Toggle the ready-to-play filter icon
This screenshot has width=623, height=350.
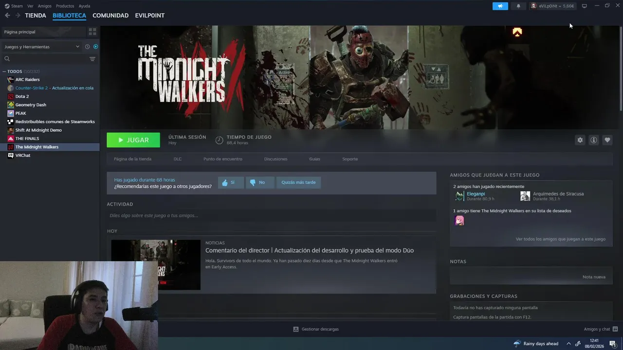pyautogui.click(x=95, y=47)
